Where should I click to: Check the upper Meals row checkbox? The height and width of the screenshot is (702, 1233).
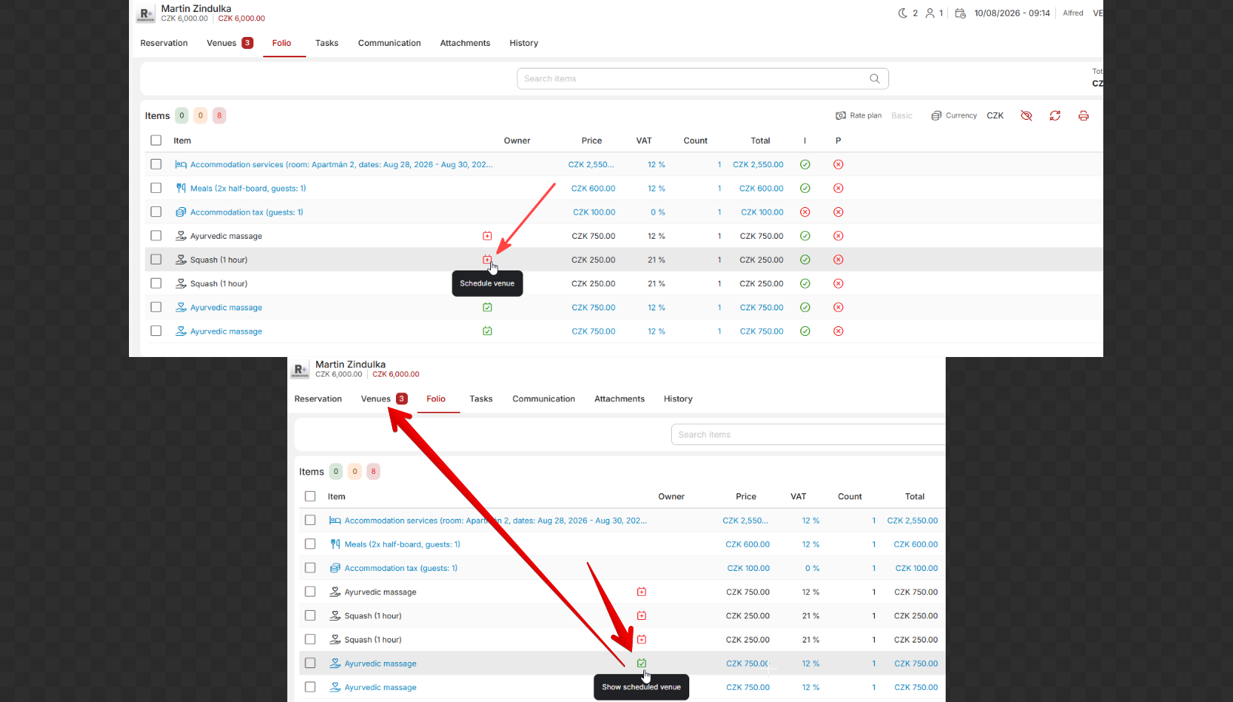click(x=156, y=188)
